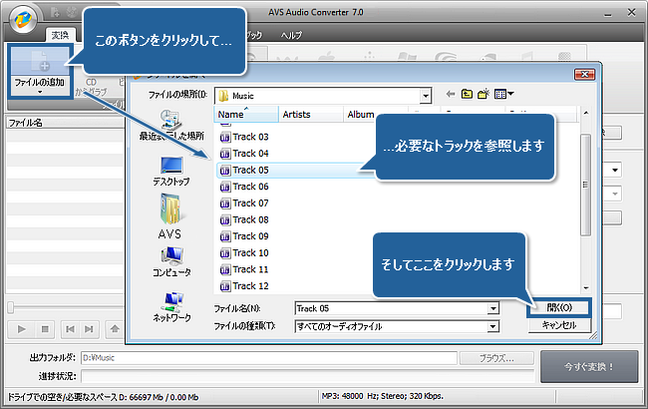Select the Track 04 file

[x=244, y=154]
